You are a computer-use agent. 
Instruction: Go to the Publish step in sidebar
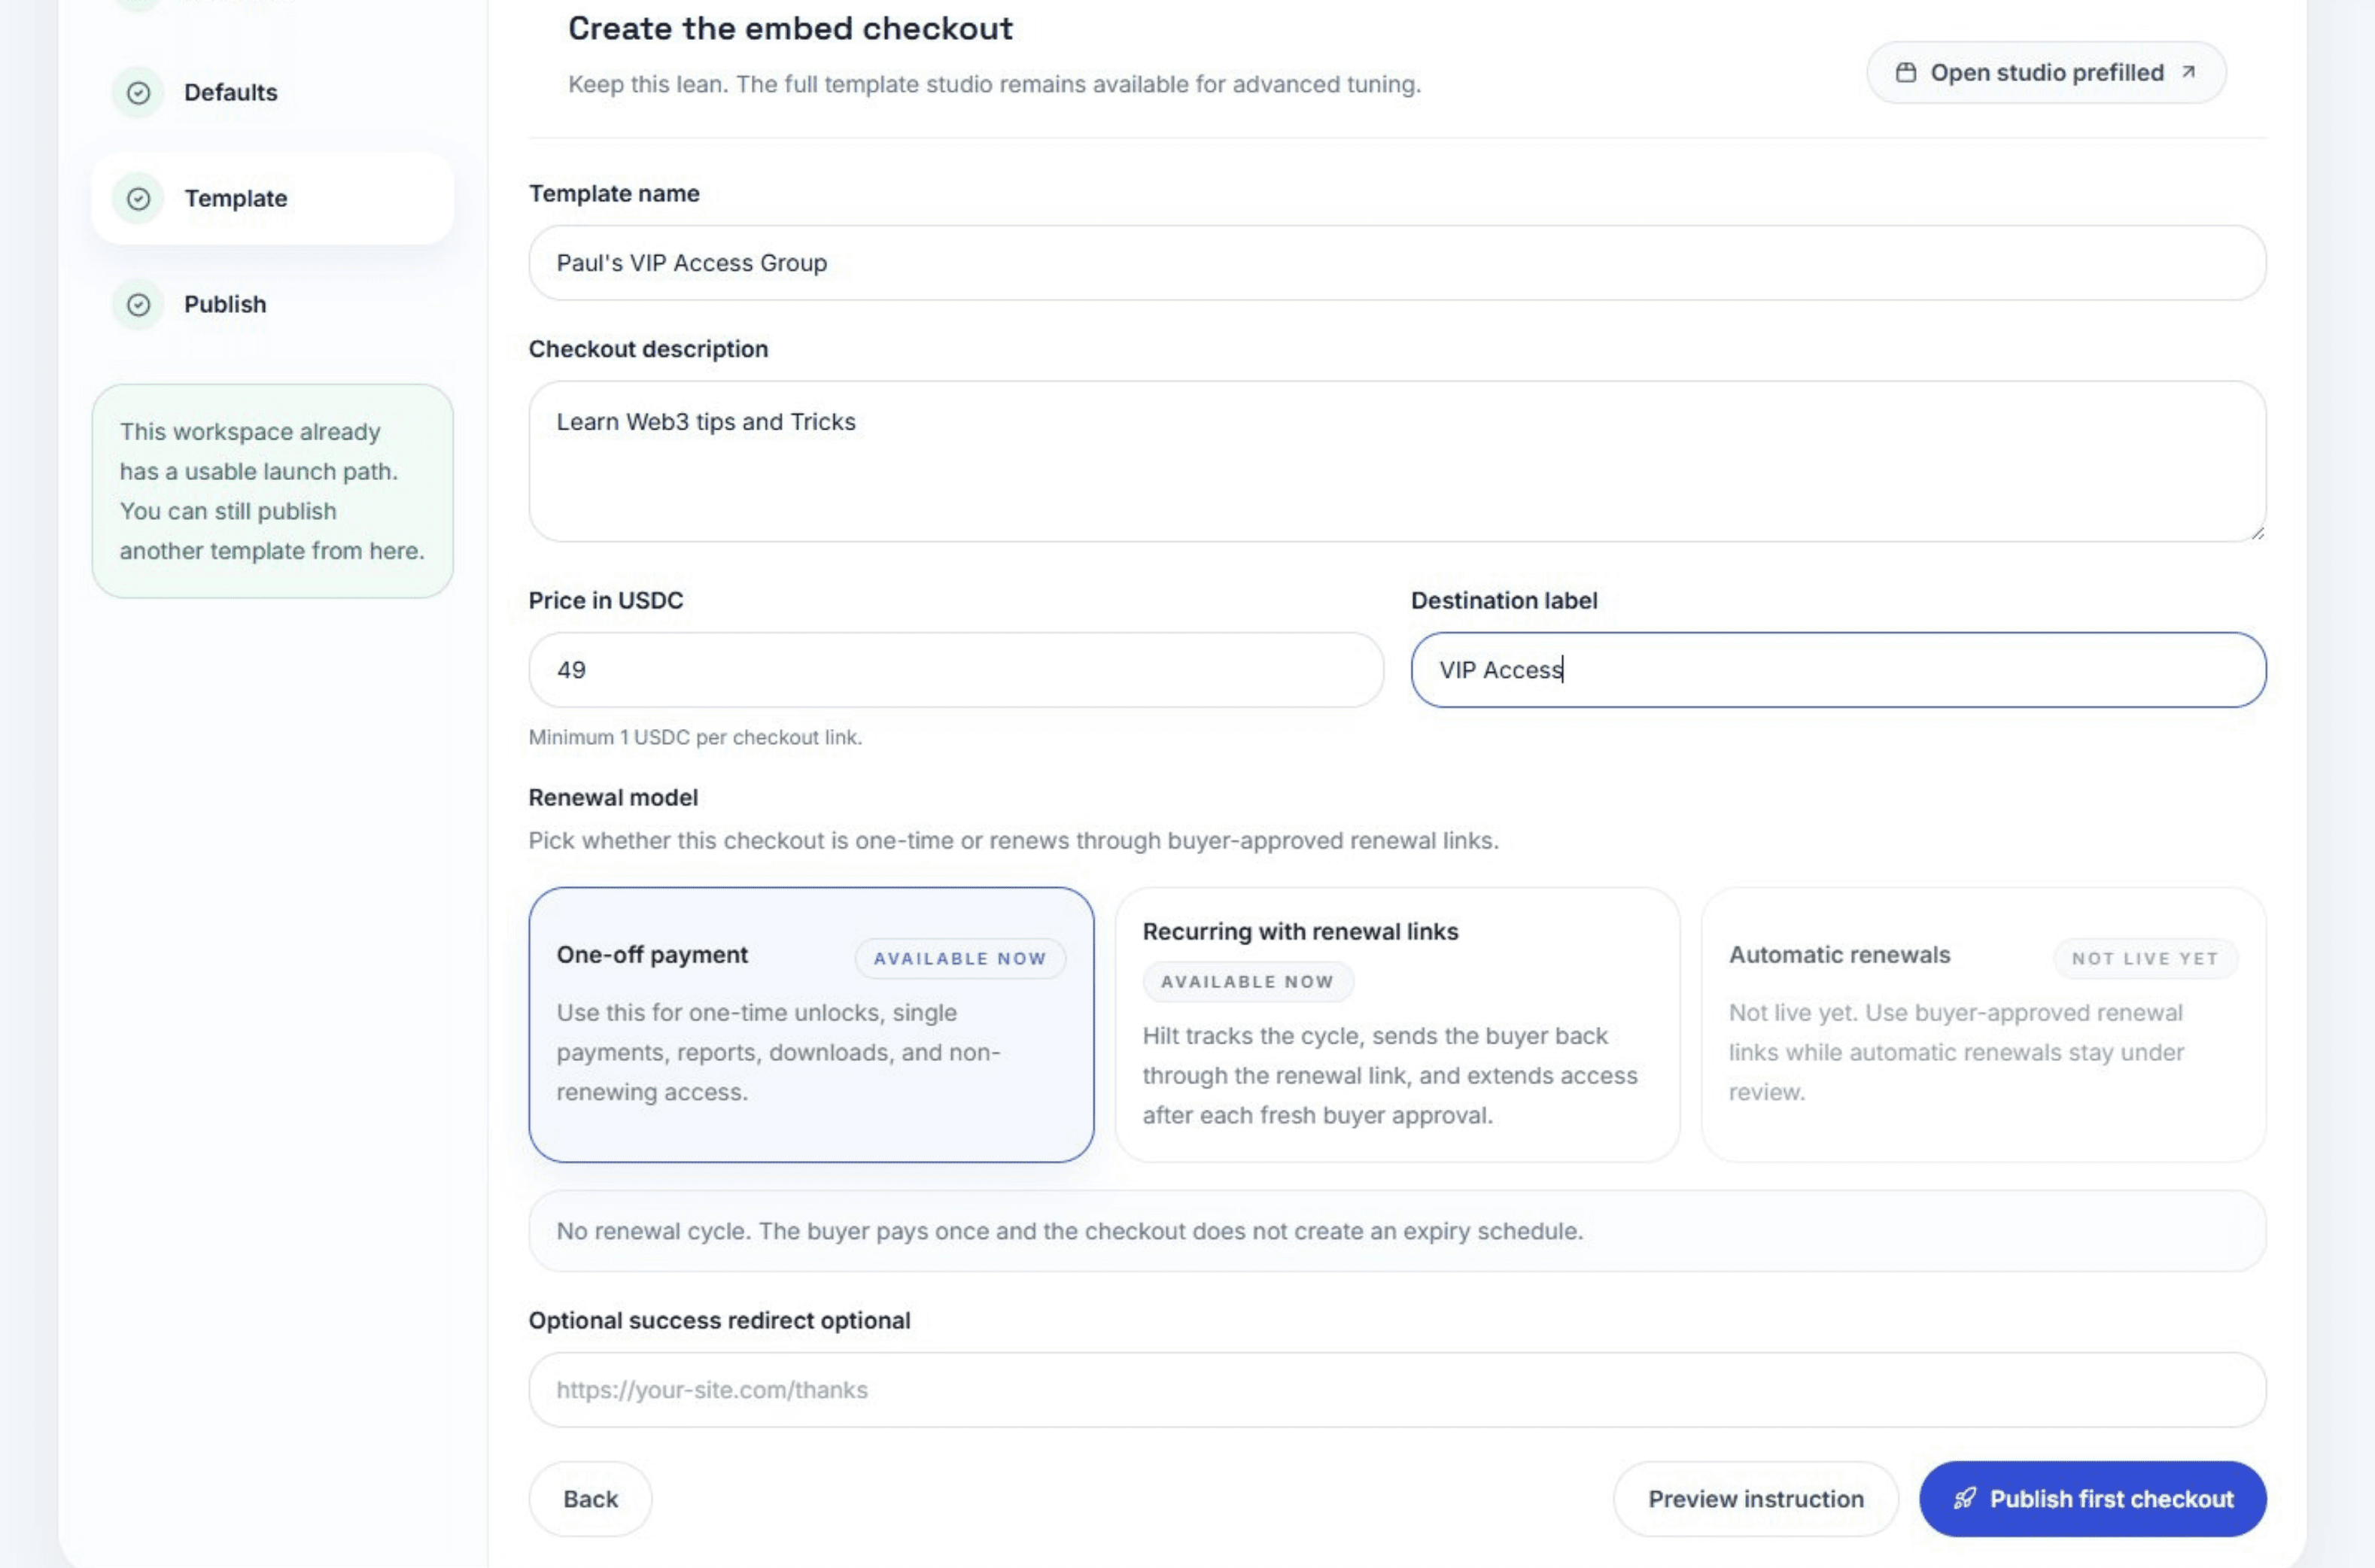(x=272, y=305)
